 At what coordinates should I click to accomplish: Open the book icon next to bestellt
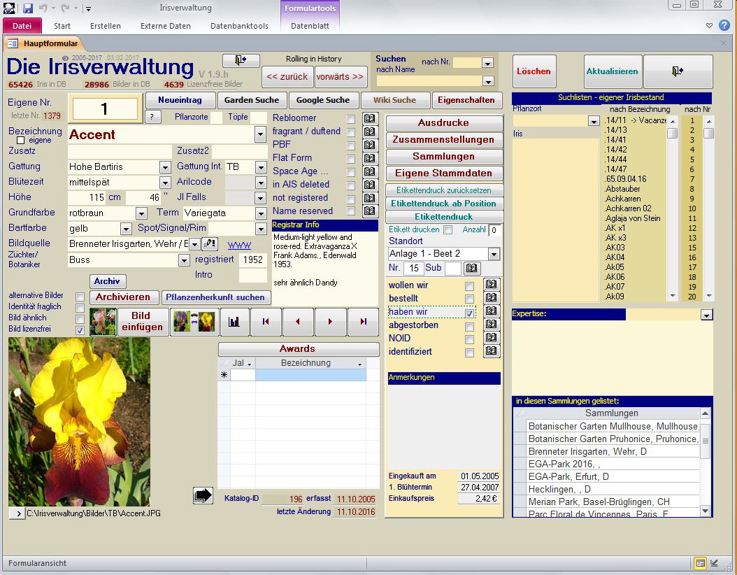pyautogui.click(x=492, y=297)
